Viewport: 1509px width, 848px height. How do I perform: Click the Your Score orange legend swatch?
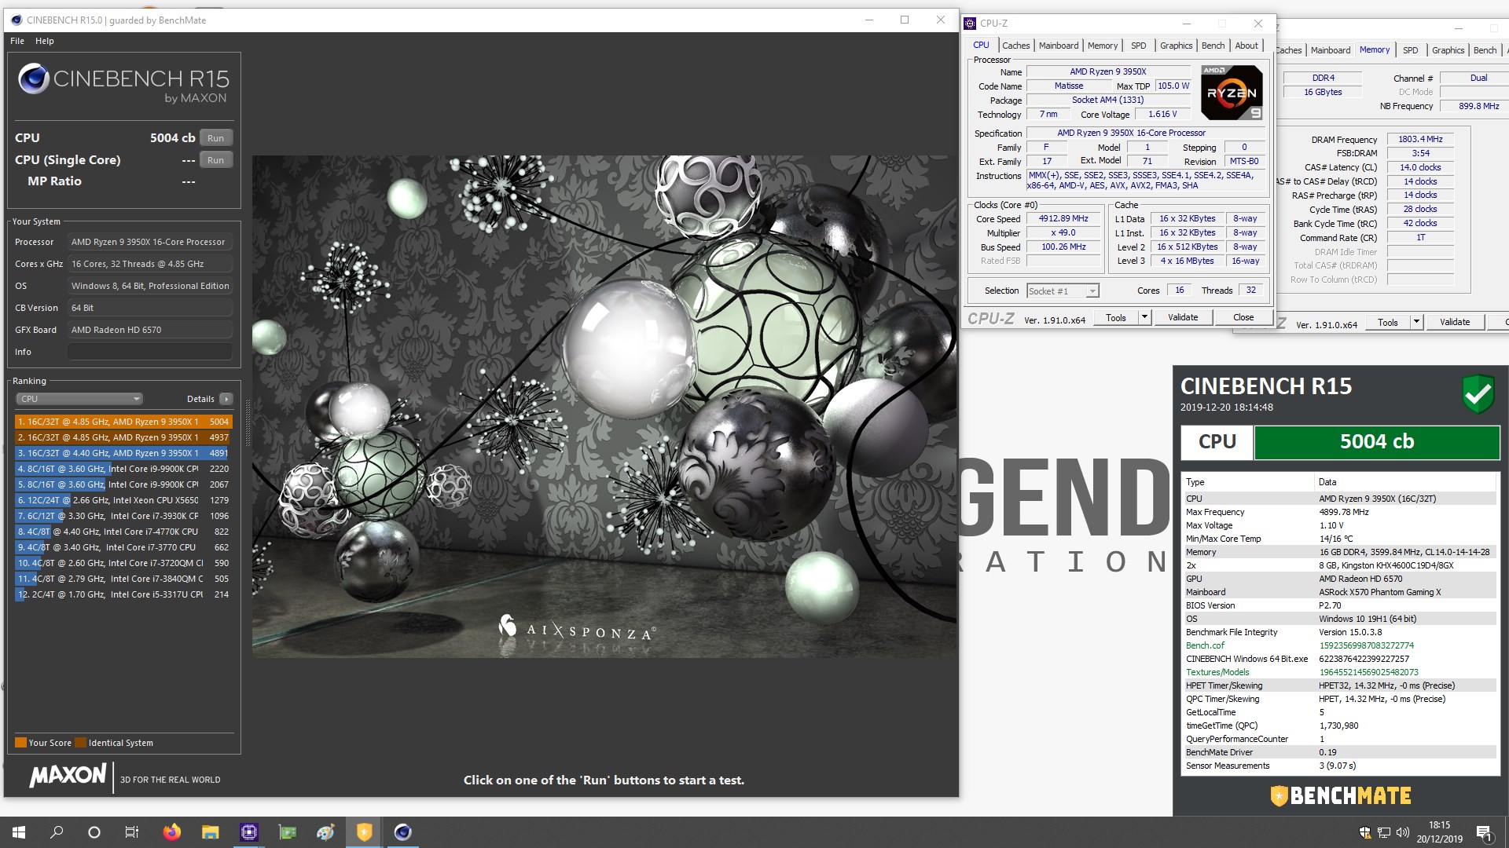[x=20, y=742]
